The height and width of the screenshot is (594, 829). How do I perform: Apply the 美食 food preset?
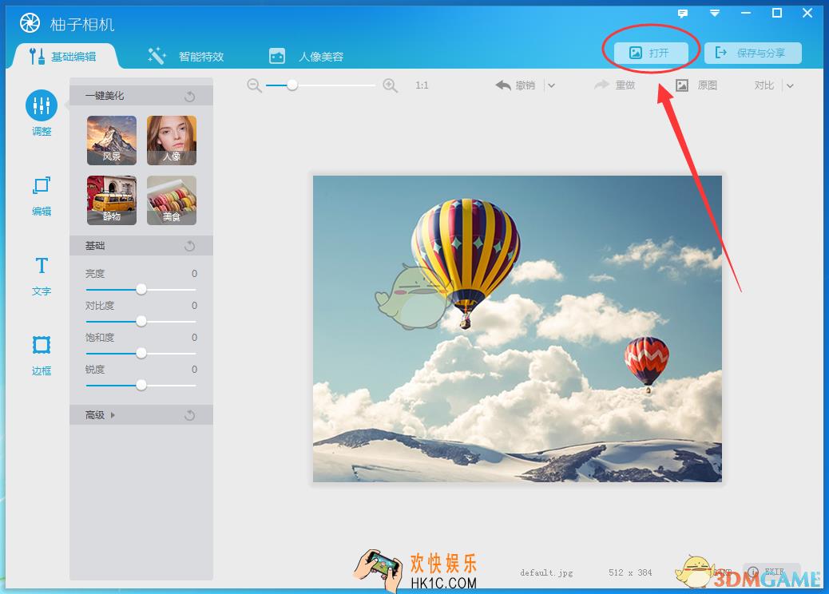tap(171, 200)
